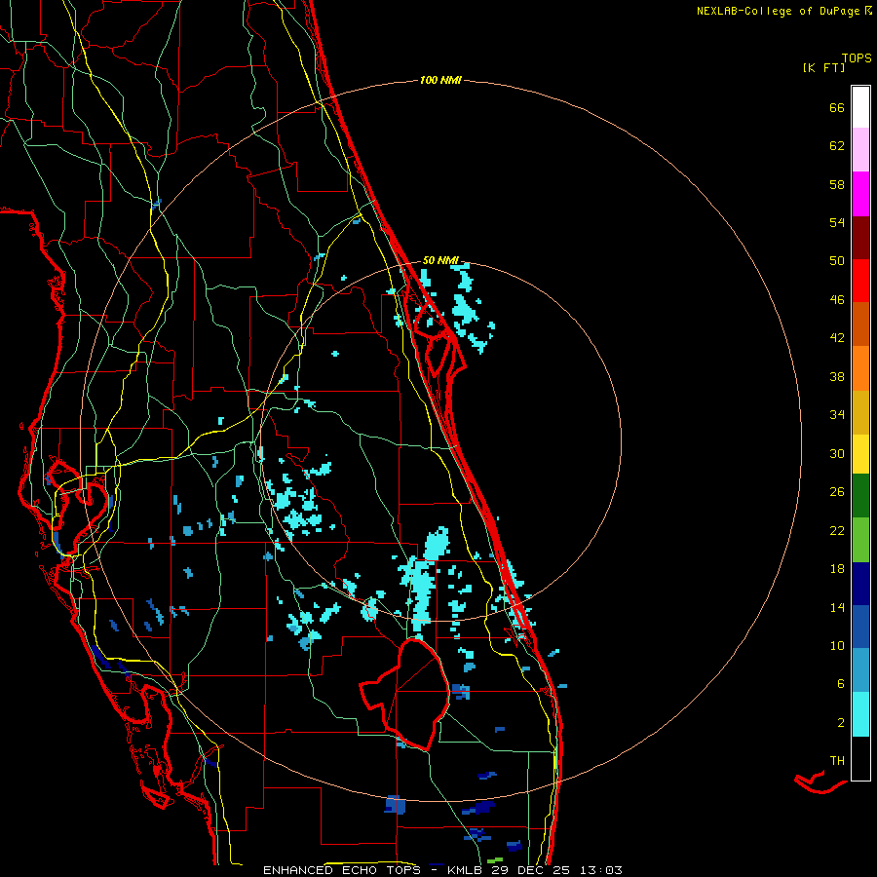Click the '46' legend value
Image resolution: width=877 pixels, height=877 pixels.
click(837, 300)
